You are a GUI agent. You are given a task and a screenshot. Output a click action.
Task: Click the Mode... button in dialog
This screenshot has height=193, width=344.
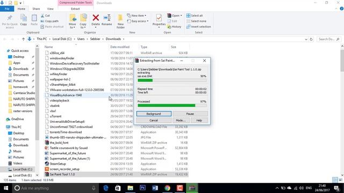coord(181,120)
